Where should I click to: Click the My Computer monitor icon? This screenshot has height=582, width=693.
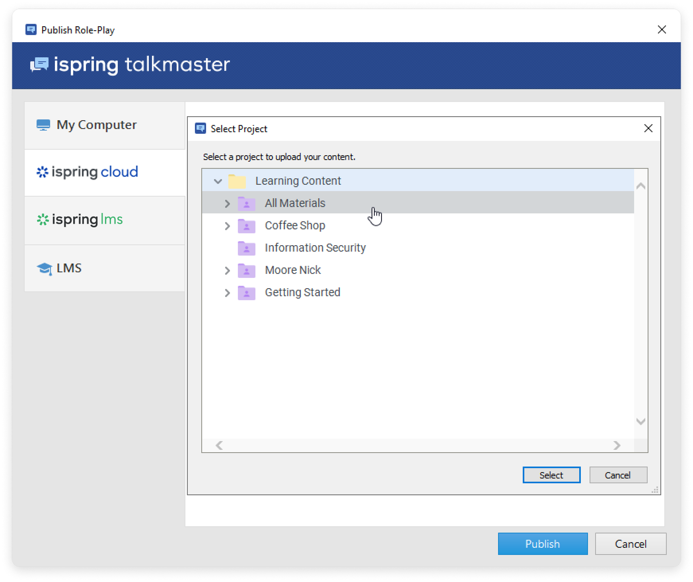click(43, 125)
